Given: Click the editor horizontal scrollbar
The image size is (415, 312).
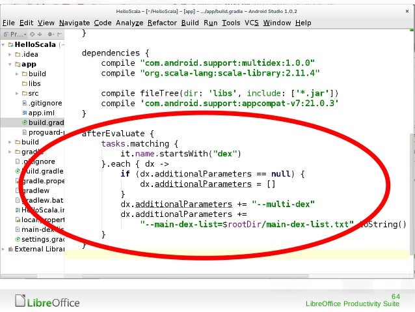Looking at the screenshot, I should tap(195, 276).
